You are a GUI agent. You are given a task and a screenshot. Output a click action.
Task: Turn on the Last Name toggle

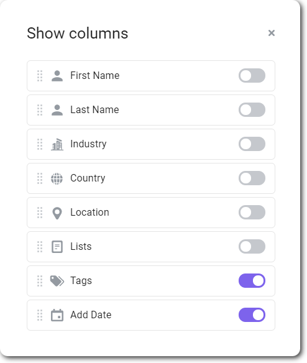click(252, 110)
